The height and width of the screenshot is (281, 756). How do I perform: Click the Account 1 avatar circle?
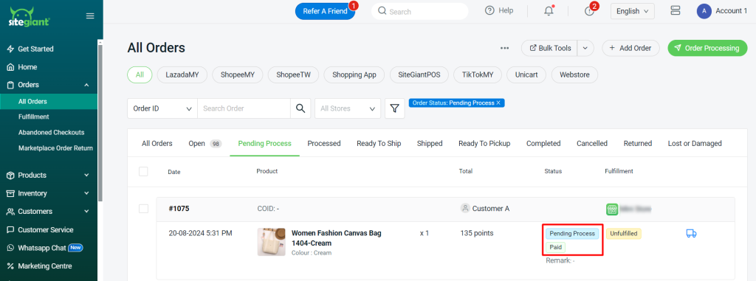(704, 11)
